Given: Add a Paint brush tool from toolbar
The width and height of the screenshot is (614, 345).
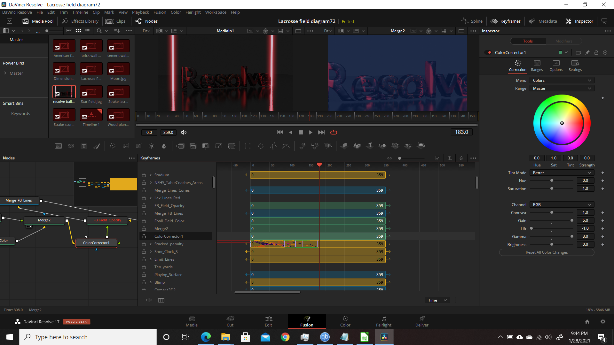Looking at the screenshot, I should point(97,146).
